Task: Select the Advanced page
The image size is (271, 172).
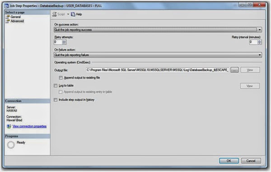Action: tap(17, 21)
